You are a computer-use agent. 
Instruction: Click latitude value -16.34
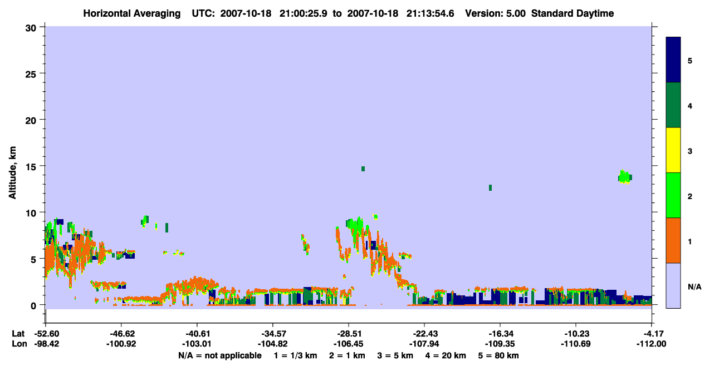(500, 334)
